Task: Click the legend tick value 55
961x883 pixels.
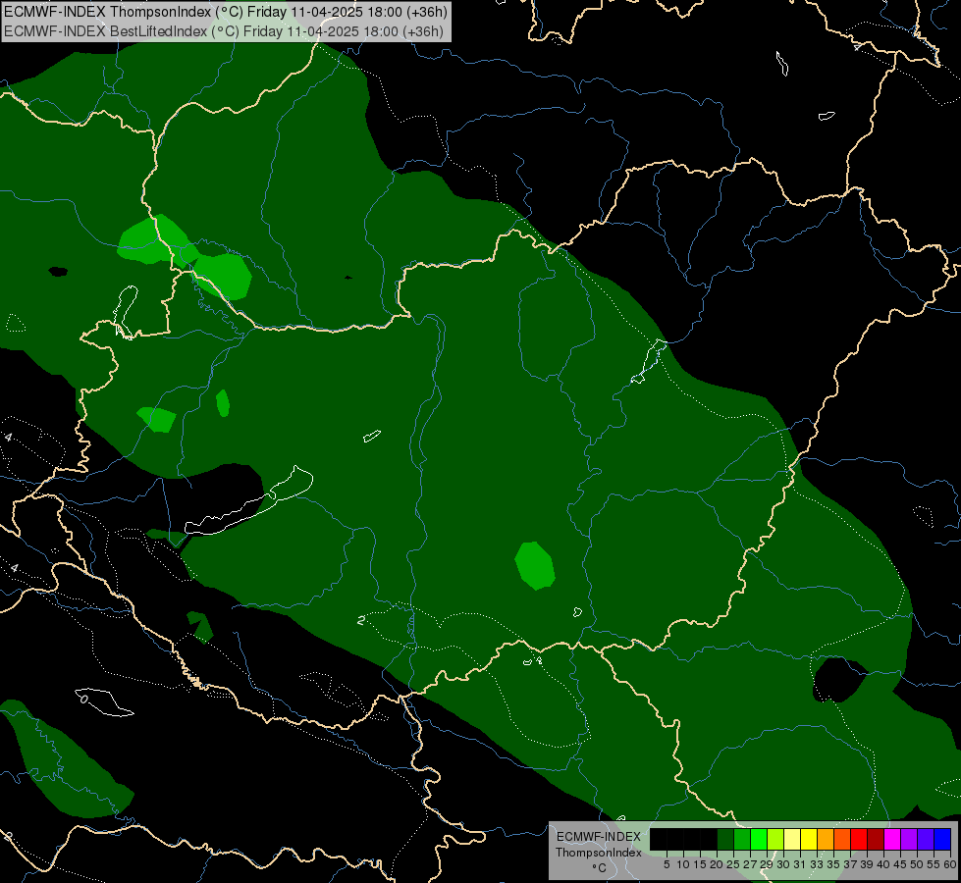Action: (933, 864)
